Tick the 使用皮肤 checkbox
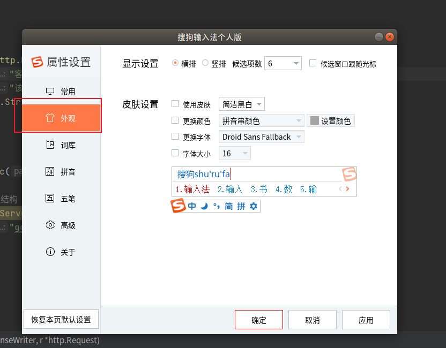446x348 pixels. click(x=175, y=104)
